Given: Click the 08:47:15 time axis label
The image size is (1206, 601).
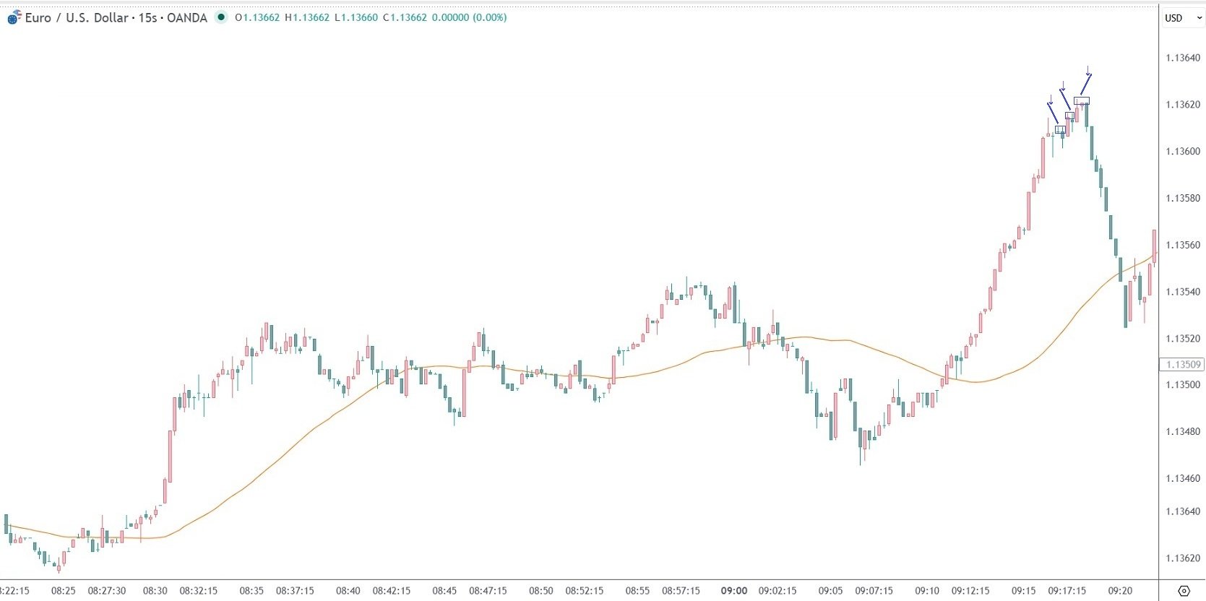Looking at the screenshot, I should [x=488, y=591].
